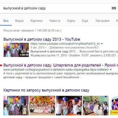118x118 pixels.
Task: Open first image result of dancing children
Action: [16, 106]
